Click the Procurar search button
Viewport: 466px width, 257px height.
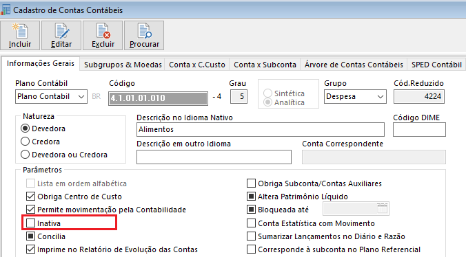(144, 35)
